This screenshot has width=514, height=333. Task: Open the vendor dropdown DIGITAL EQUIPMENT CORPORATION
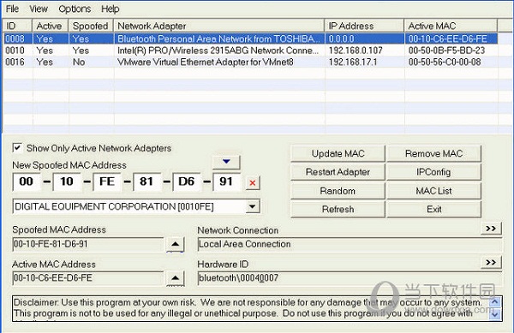[x=253, y=206]
